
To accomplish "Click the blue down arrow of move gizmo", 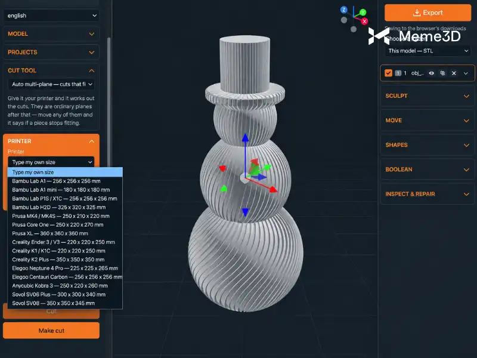I will tap(245, 212).
